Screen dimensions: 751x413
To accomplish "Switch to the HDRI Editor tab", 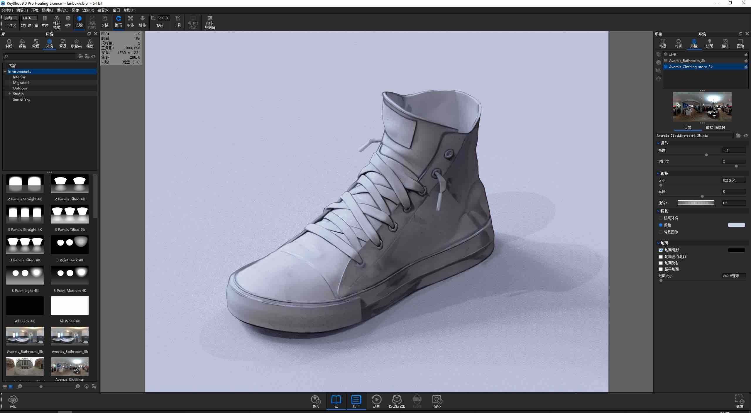I will pos(715,128).
